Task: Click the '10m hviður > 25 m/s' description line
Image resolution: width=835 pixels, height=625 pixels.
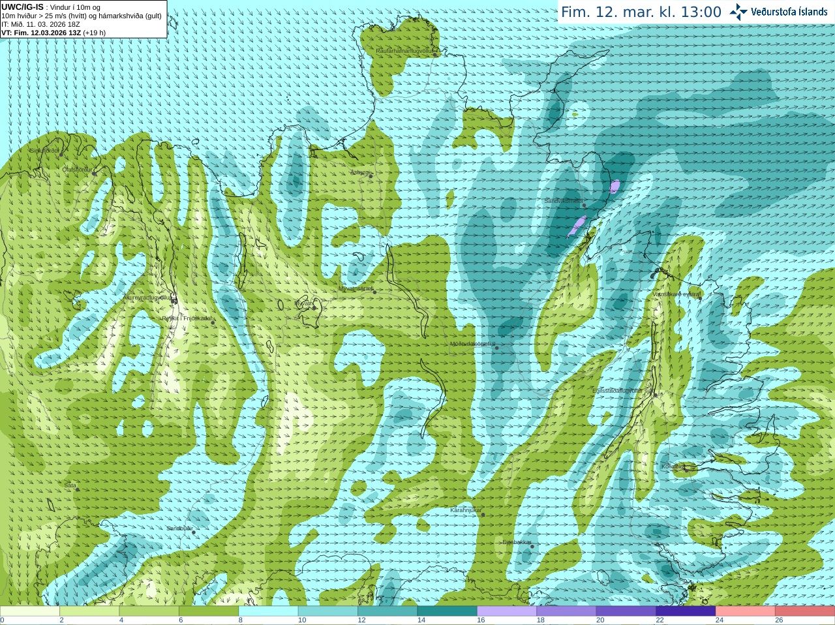Action: click(82, 16)
